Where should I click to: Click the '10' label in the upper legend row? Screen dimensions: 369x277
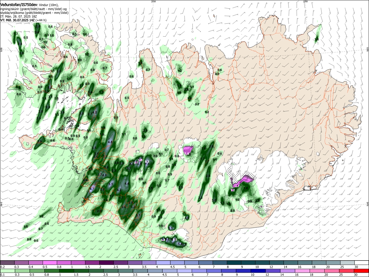257,267
